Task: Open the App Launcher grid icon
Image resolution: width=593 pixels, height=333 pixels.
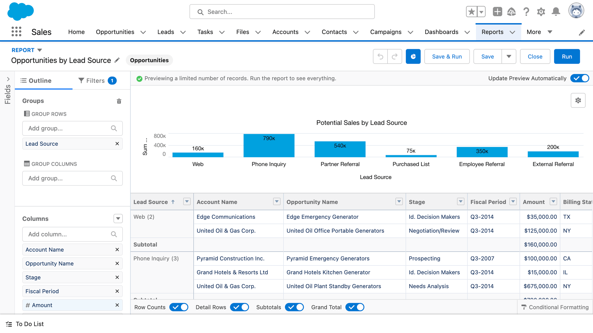Action: point(16,32)
